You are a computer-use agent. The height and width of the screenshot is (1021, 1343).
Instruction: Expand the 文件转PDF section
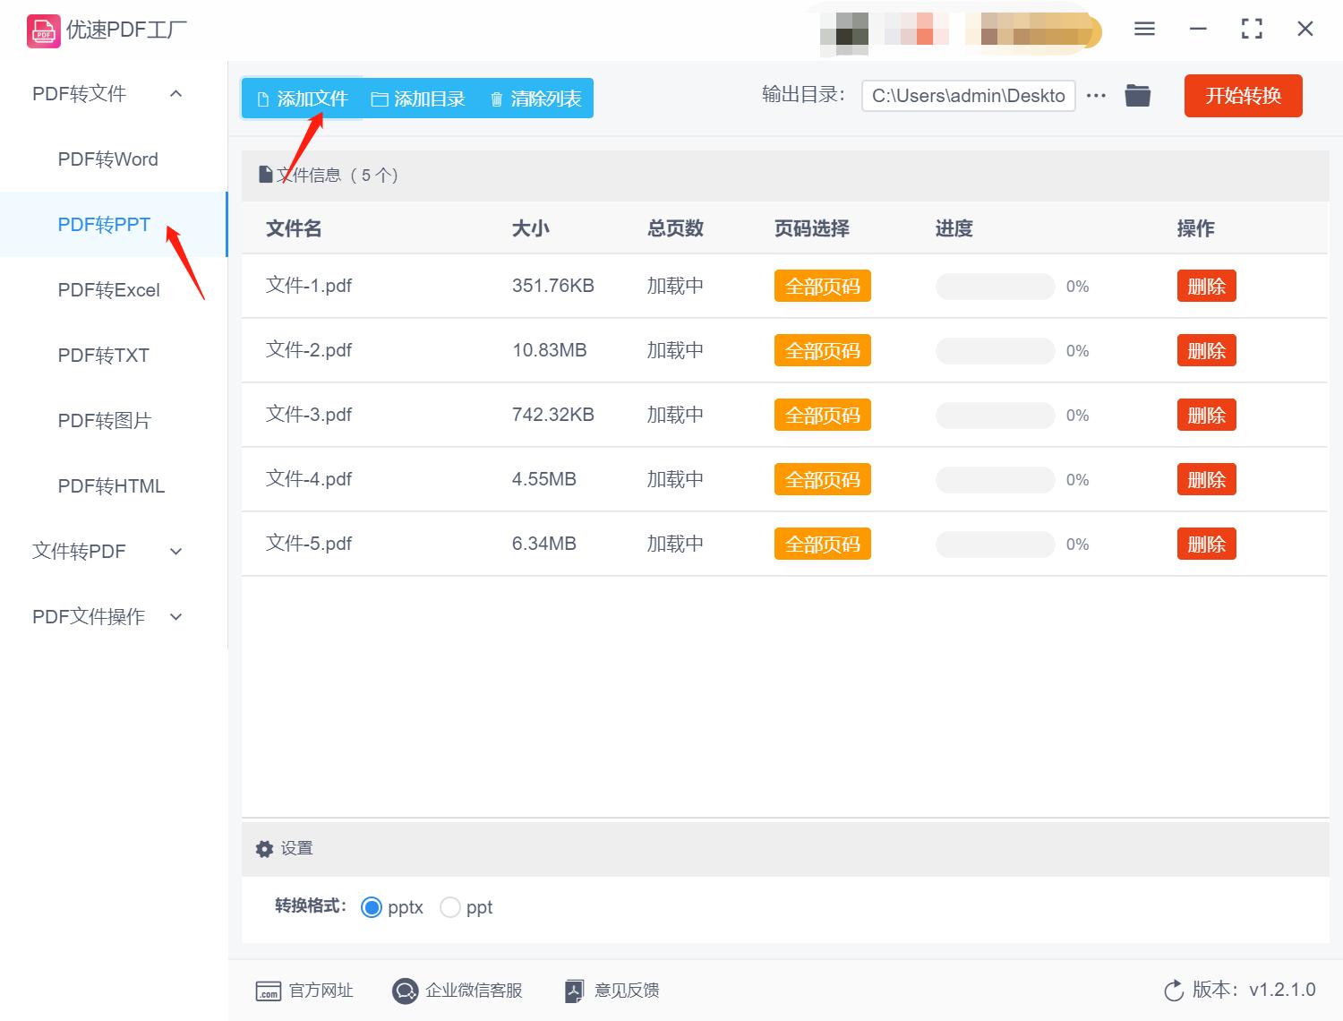pyautogui.click(x=175, y=552)
